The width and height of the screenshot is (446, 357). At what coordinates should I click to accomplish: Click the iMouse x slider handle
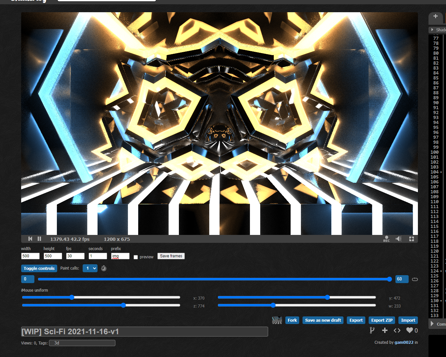(x=72, y=297)
